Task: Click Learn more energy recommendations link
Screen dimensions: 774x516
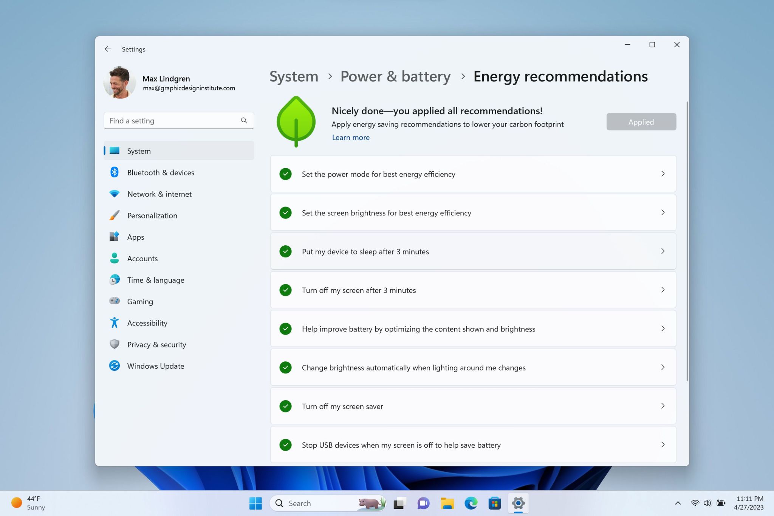Action: click(x=350, y=137)
